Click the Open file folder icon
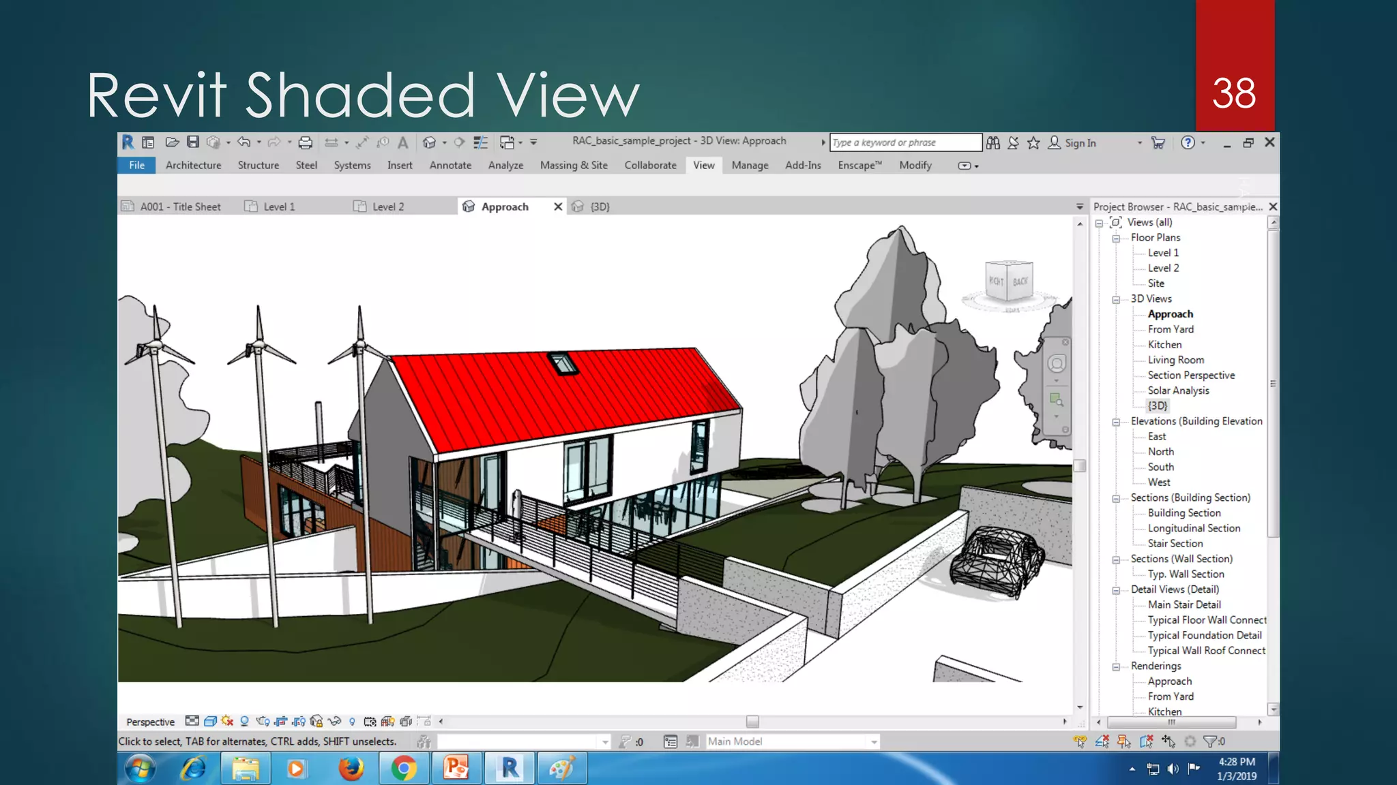 (x=172, y=142)
